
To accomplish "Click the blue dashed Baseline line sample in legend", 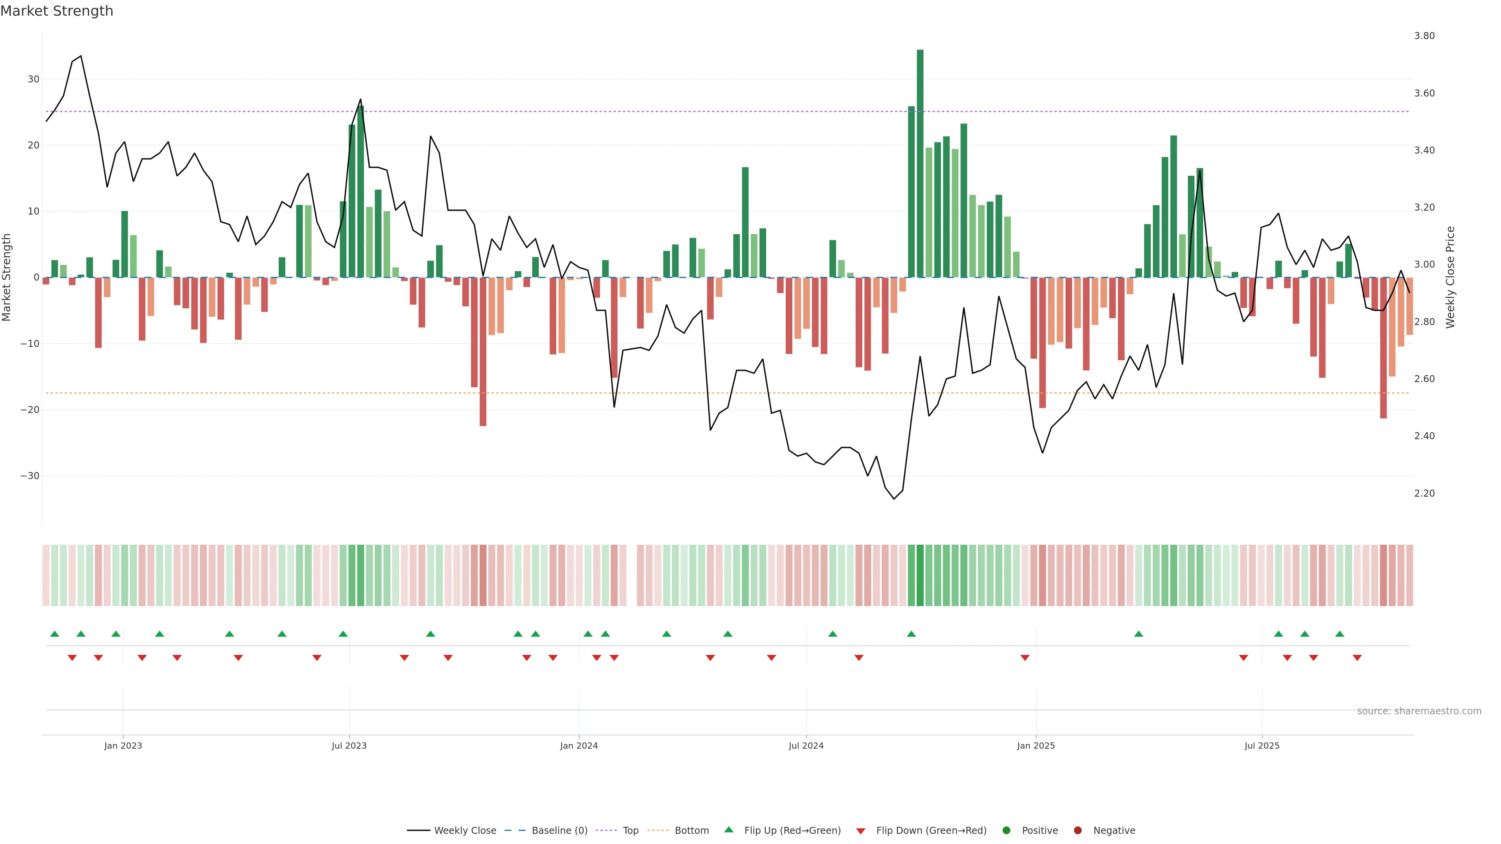I will click(x=514, y=830).
